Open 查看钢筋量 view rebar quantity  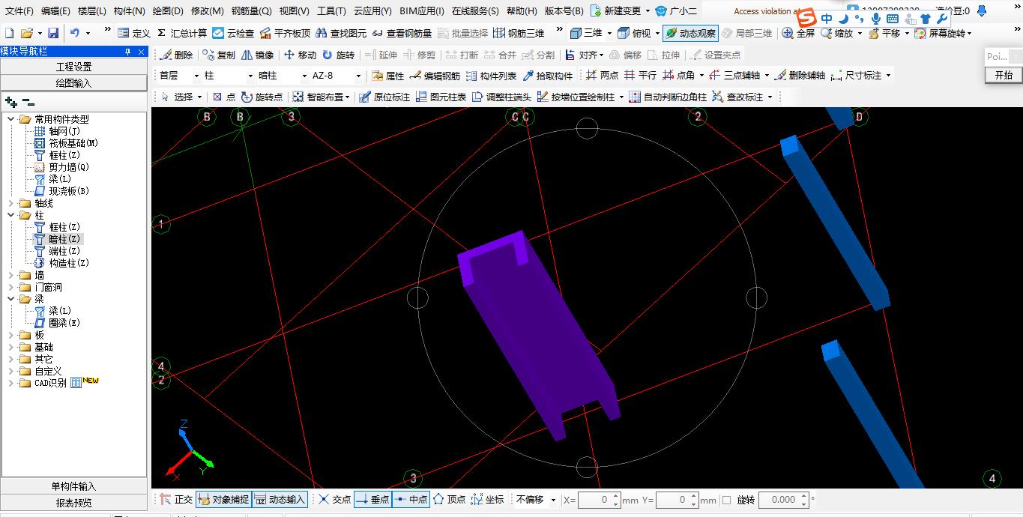[x=402, y=33]
